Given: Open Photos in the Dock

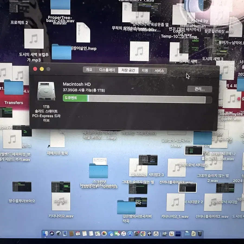Looking at the screenshot, I should (x=104, y=234).
